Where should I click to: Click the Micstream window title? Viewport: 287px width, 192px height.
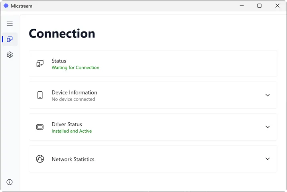22,6
